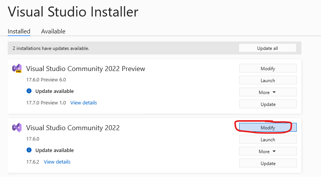
Task: Click the 'Visual Studio Community 2022 Preview' title
Action: [x=86, y=69]
